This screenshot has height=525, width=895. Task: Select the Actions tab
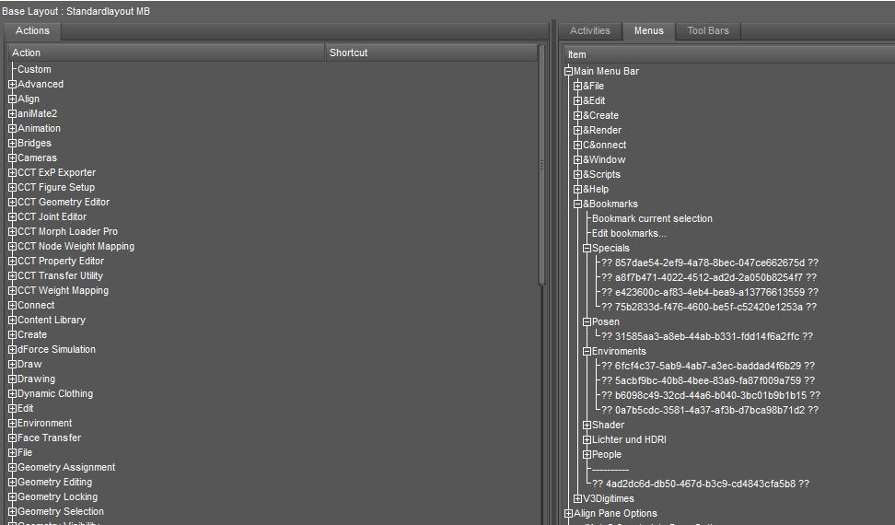pos(32,30)
